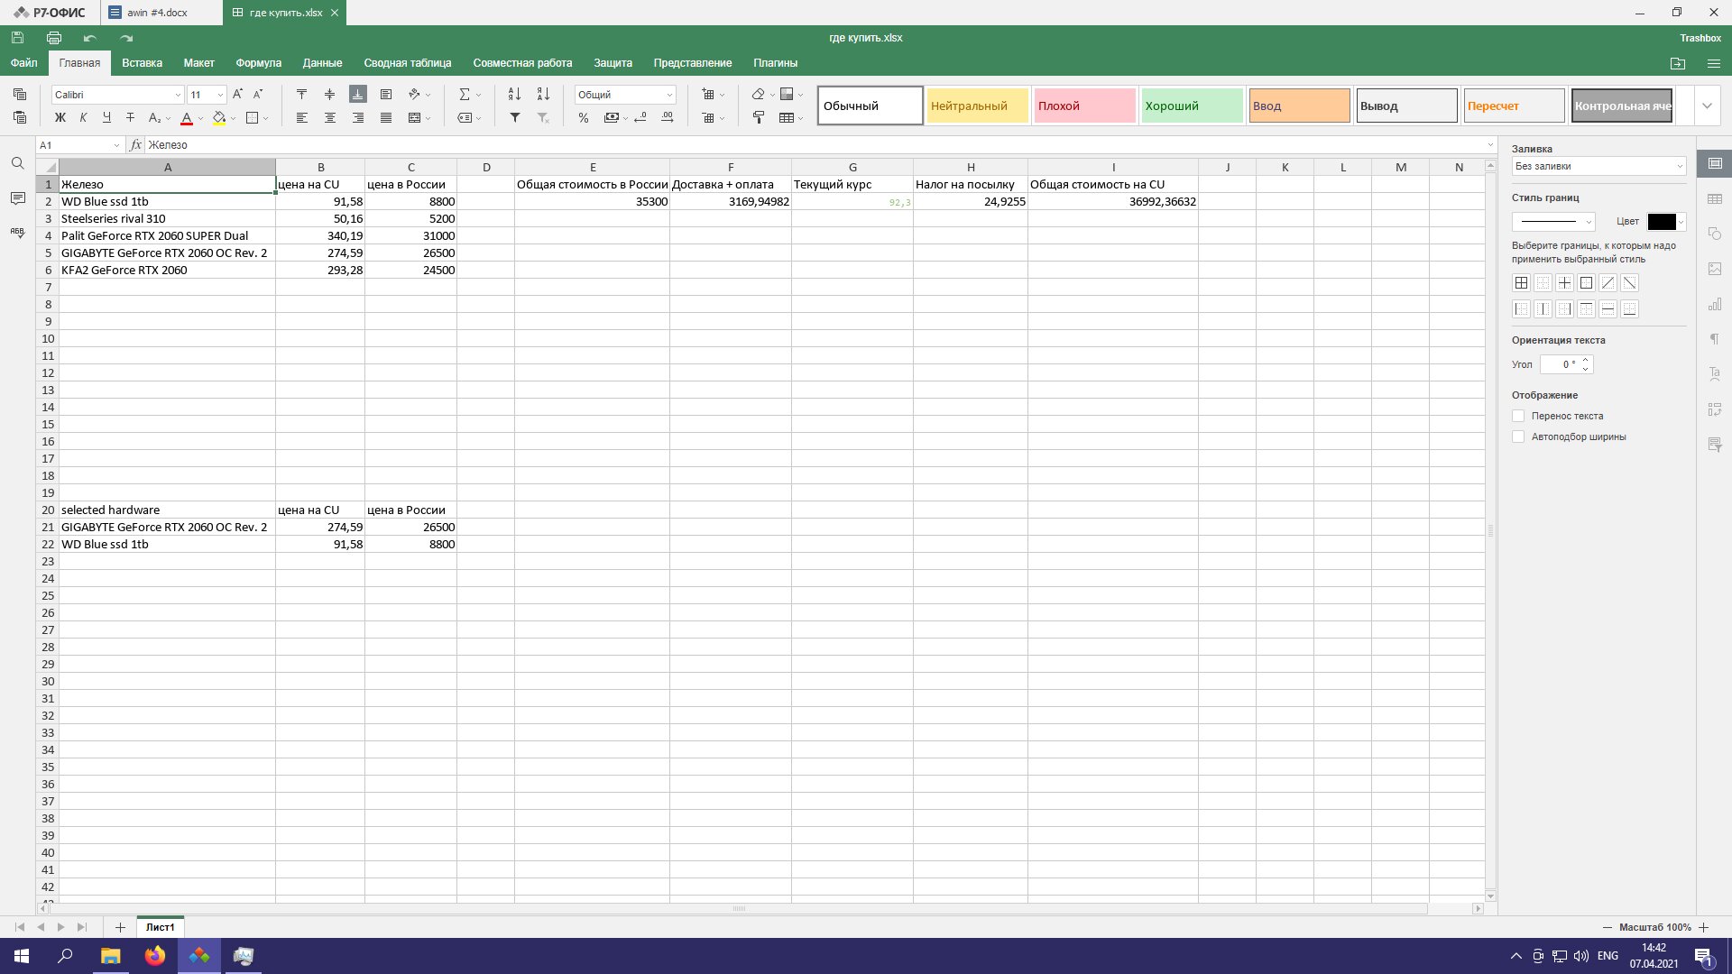Apply all borders in the border panel

tap(1522, 283)
